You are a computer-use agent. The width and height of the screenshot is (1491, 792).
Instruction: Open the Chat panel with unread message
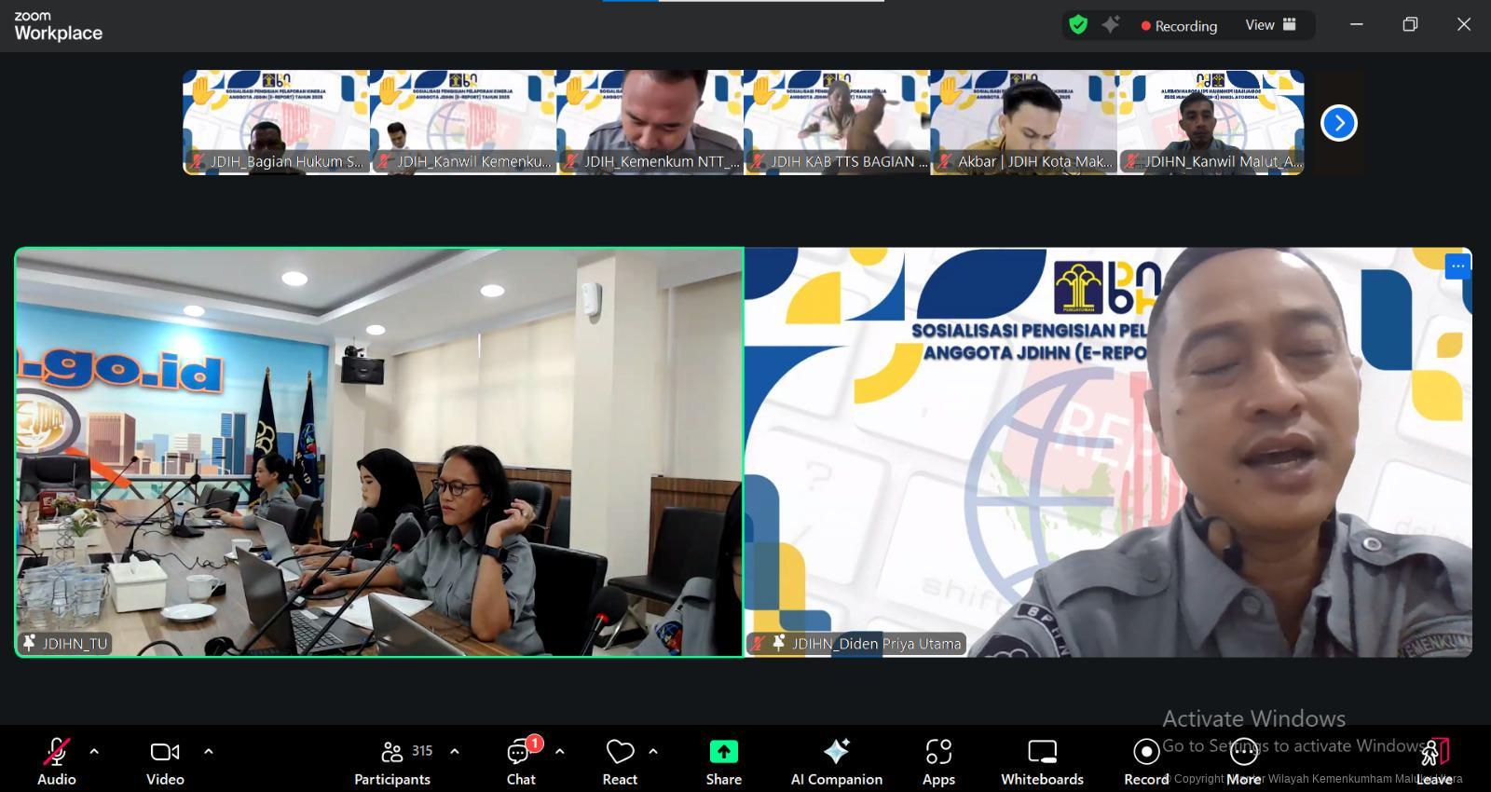point(521,760)
